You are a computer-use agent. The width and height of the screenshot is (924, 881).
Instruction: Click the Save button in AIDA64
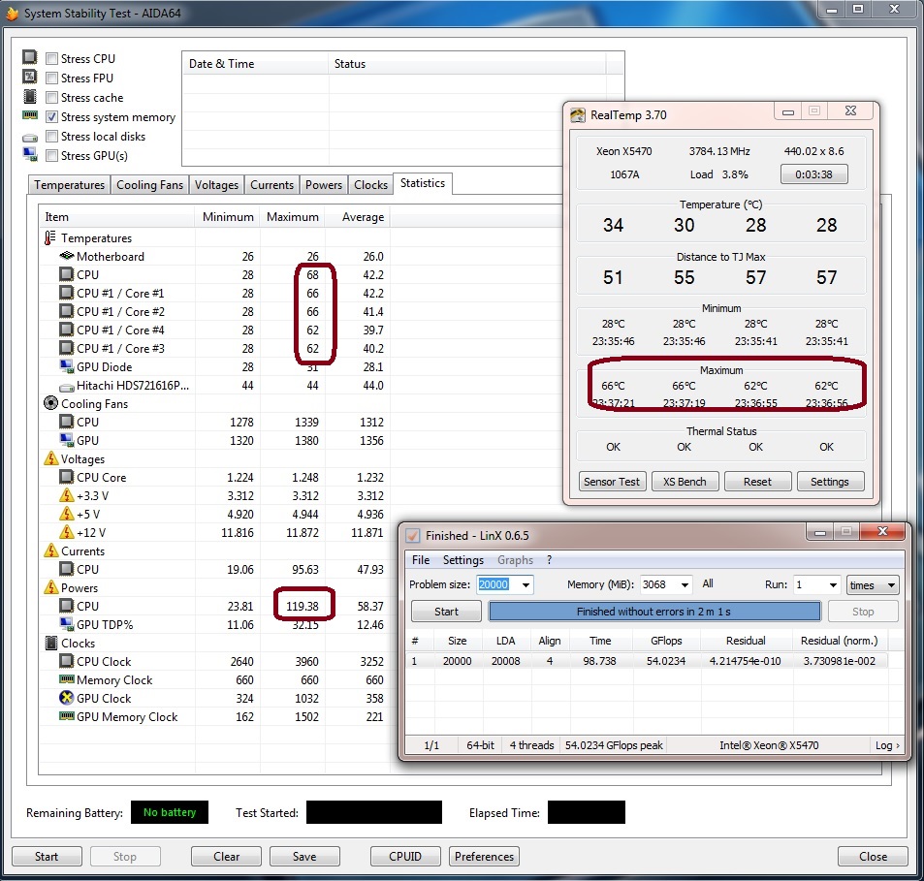(x=304, y=856)
